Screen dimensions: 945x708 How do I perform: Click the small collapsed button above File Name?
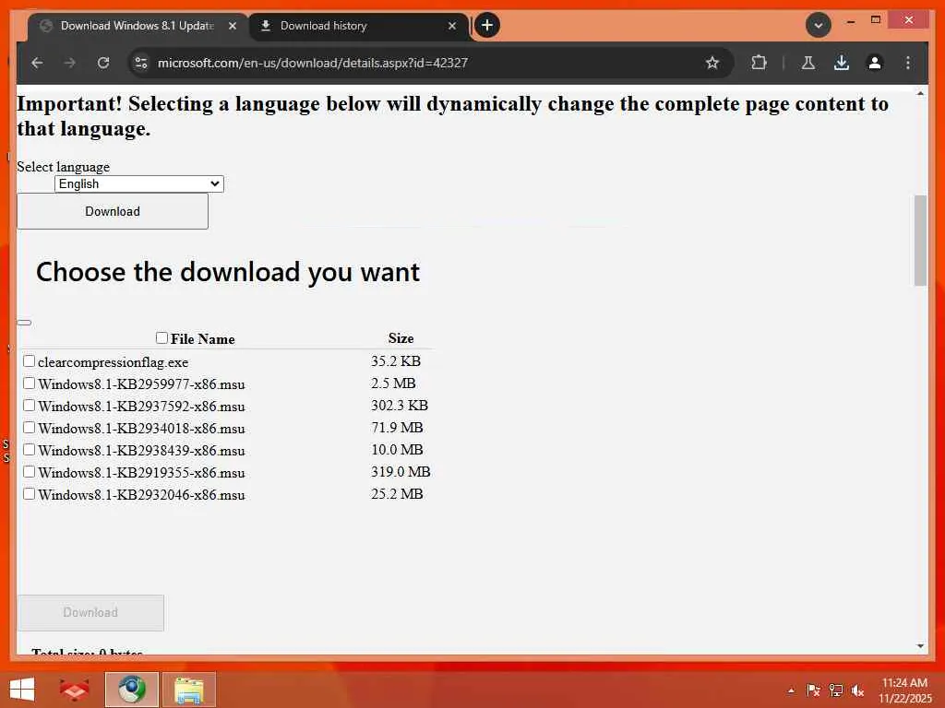coord(24,323)
